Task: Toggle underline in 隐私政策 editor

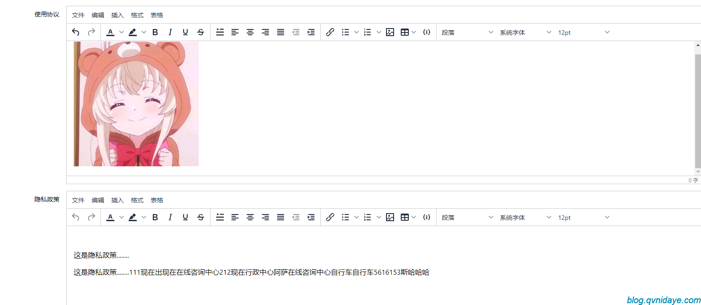Action: (x=185, y=217)
